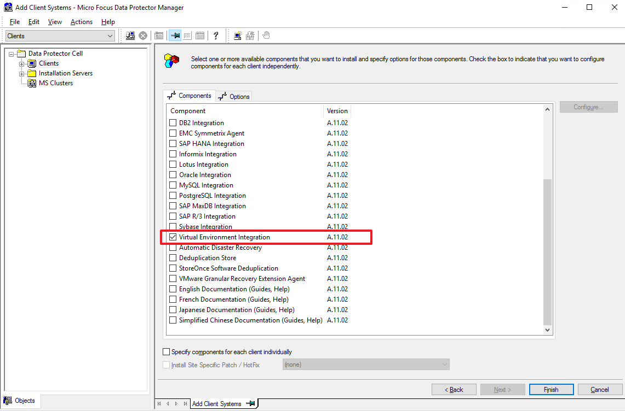The image size is (625, 411).
Task: Tick VMware Granular Recovery Extension Agent
Action: [173, 279]
